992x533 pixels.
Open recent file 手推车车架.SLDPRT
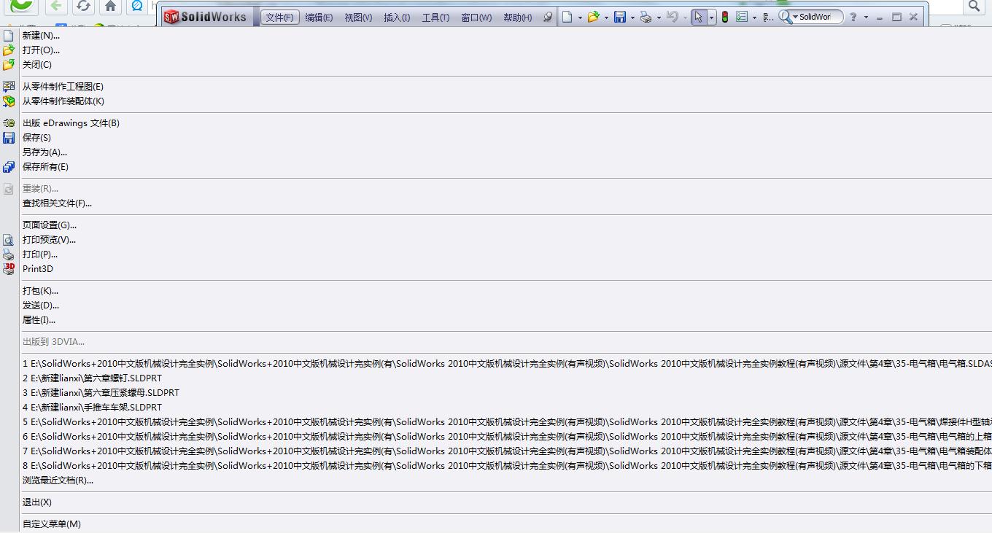(92, 408)
